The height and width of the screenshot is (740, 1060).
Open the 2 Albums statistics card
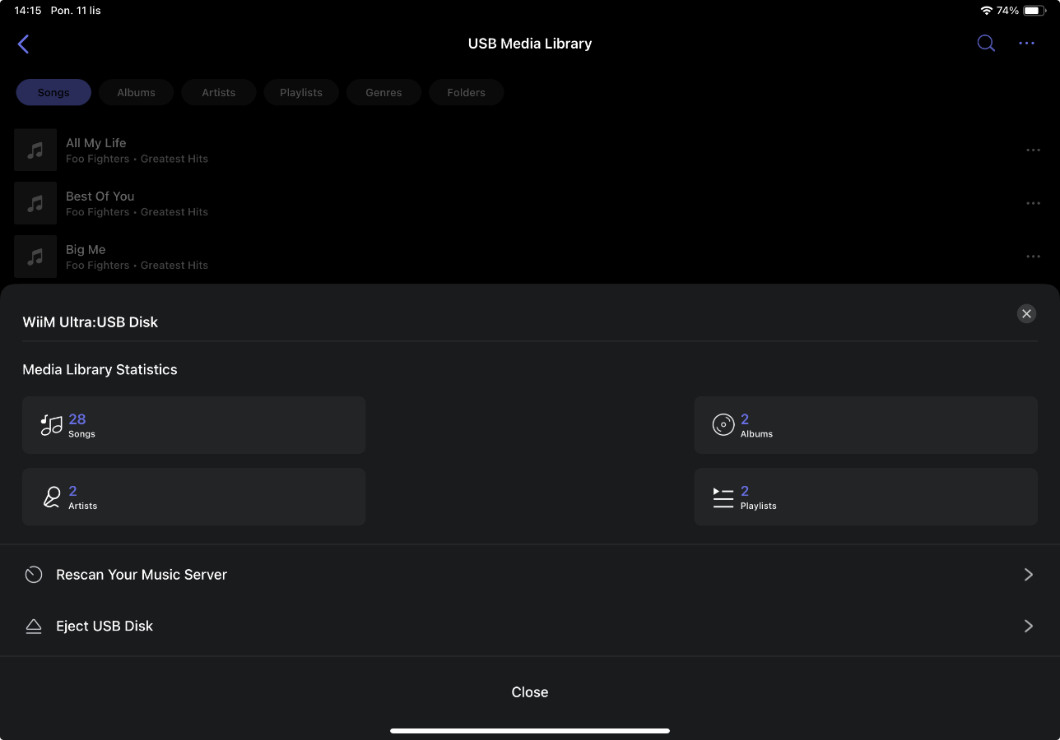[x=866, y=425]
